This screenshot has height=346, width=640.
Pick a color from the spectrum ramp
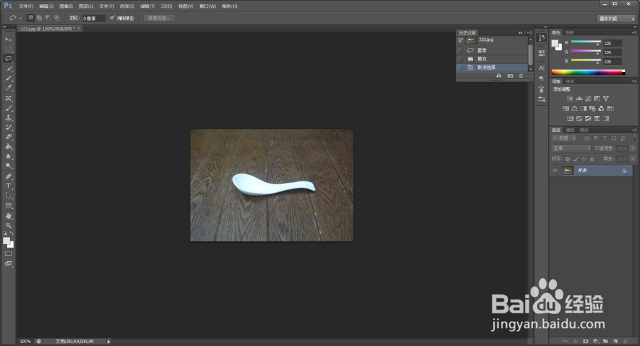(x=588, y=73)
